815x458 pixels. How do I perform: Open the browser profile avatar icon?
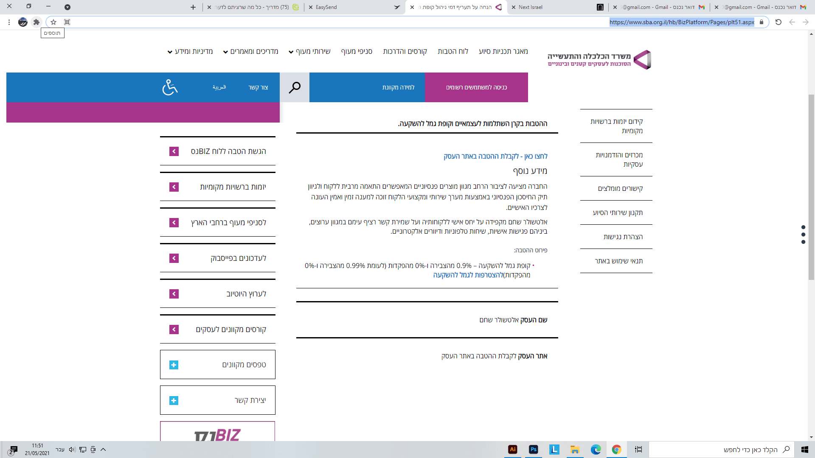click(x=23, y=22)
